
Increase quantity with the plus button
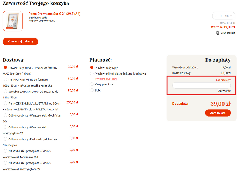pyautogui.click(x=231, y=16)
